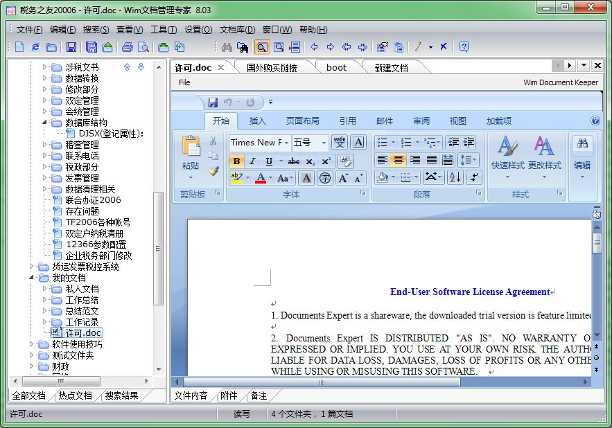
Task: Click the clear formatting eraser icon
Action: 346,161
